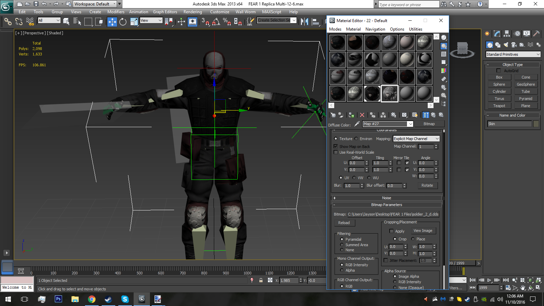Image resolution: width=544 pixels, height=306 pixels.
Task: Enable the AutoGrid checkbox
Action: (499, 71)
